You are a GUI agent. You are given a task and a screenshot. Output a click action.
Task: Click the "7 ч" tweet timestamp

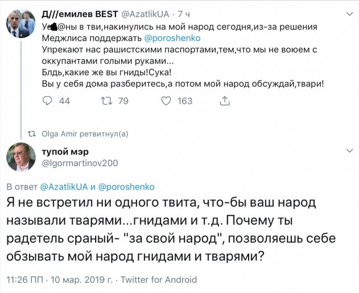click(184, 13)
